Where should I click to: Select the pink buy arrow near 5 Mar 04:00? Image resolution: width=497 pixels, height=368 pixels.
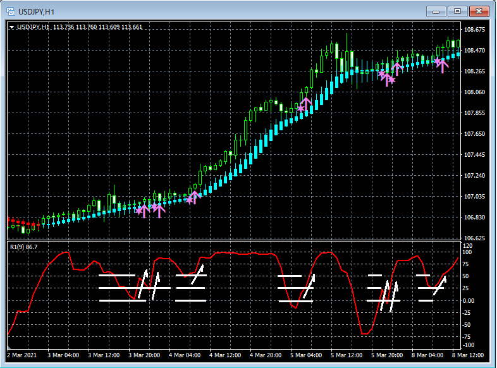point(306,104)
